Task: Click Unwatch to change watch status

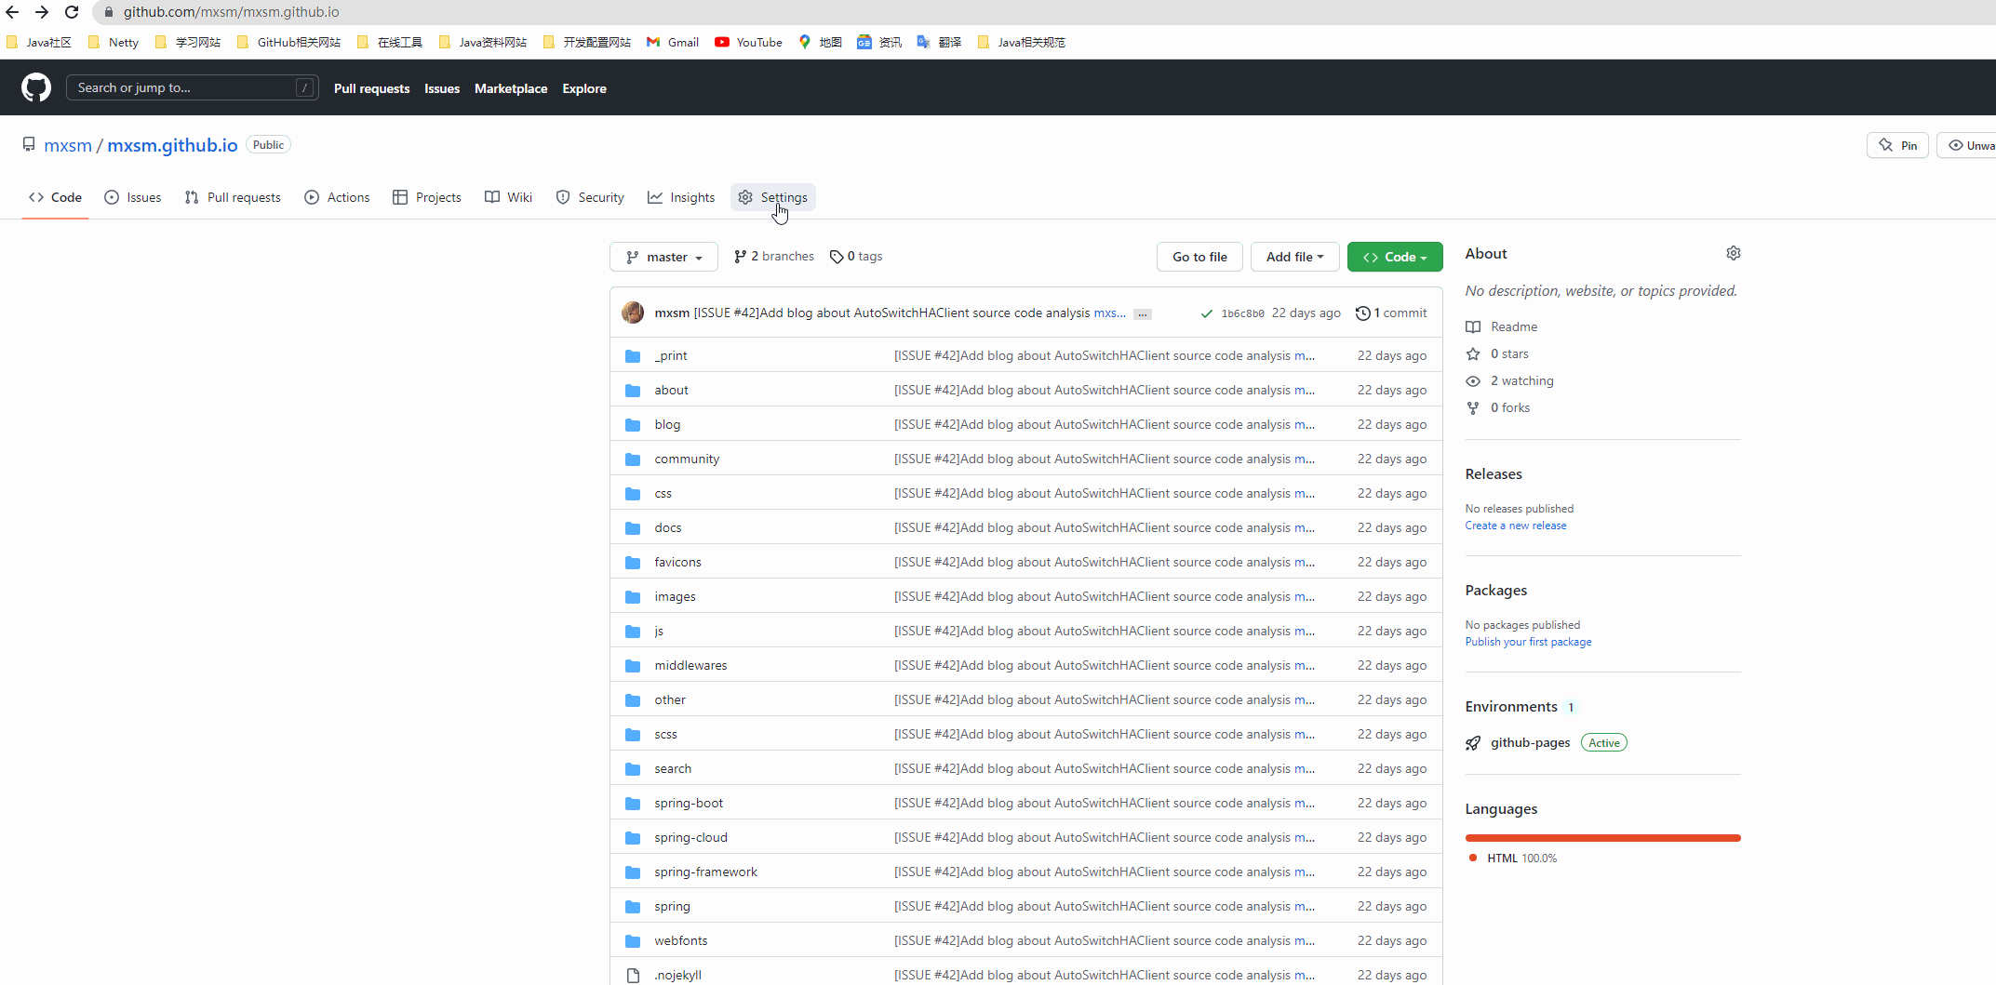Action: [1973, 145]
